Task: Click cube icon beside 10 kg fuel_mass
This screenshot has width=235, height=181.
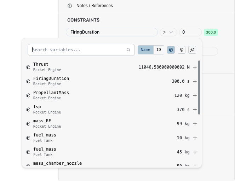Action: coord(28,138)
